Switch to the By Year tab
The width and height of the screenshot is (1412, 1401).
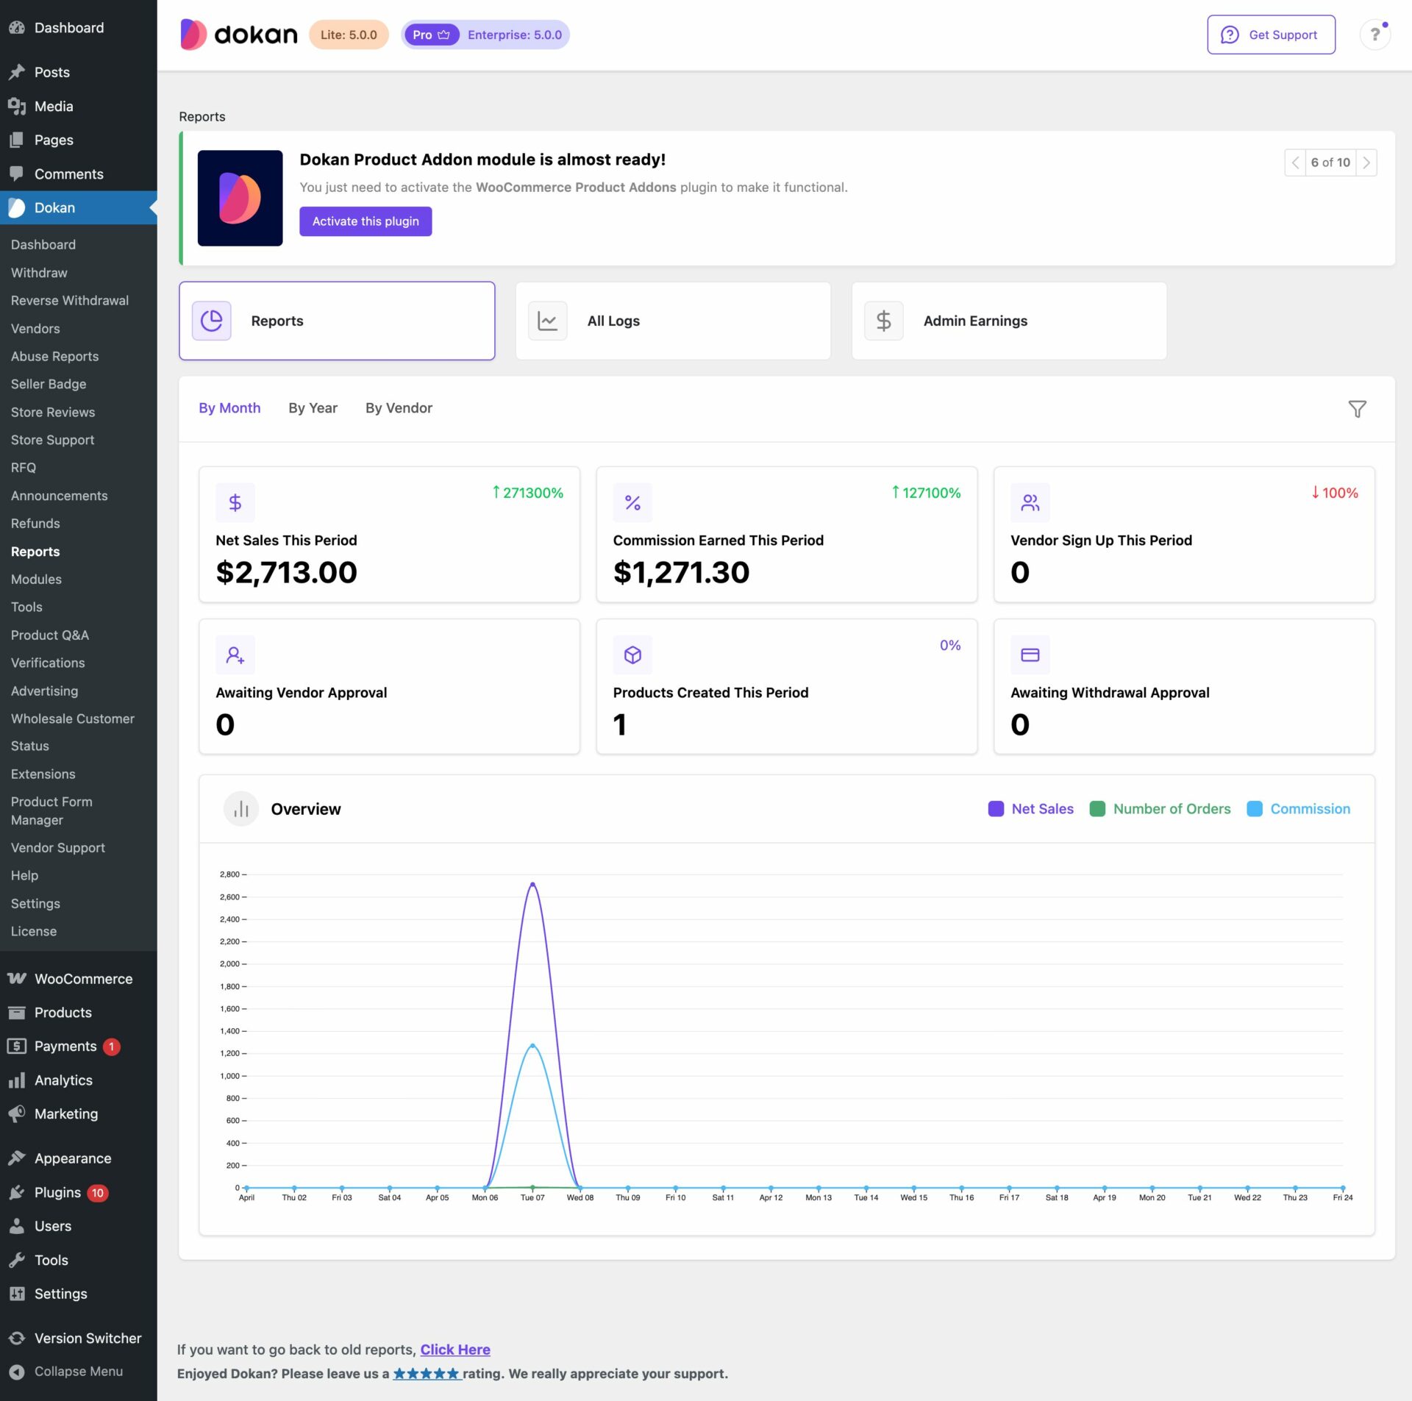313,408
